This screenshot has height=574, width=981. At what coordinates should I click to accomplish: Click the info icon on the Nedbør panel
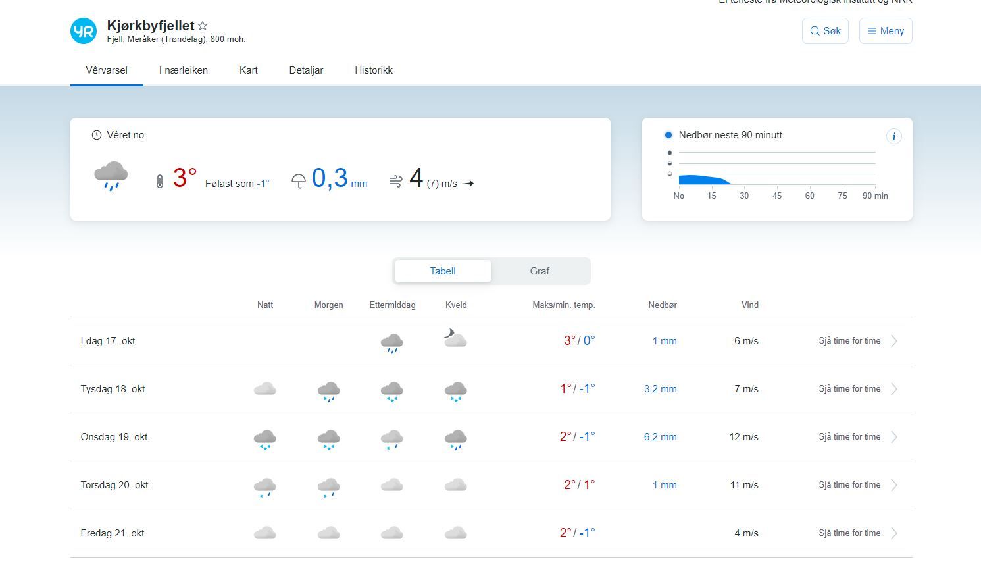click(894, 136)
